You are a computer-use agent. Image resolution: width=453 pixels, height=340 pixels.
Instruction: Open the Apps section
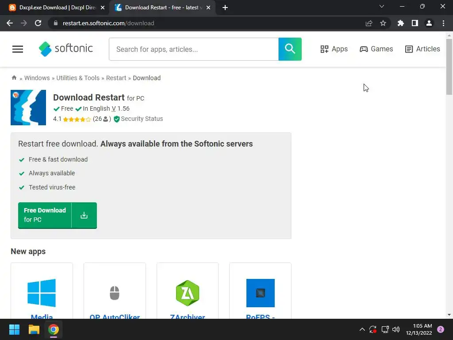click(x=334, y=49)
